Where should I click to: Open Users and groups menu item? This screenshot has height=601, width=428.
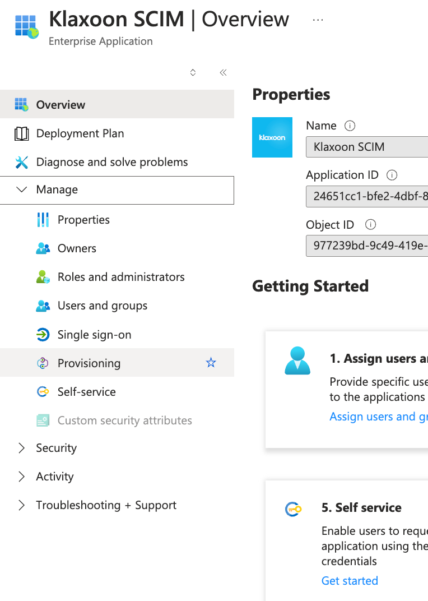click(x=103, y=306)
